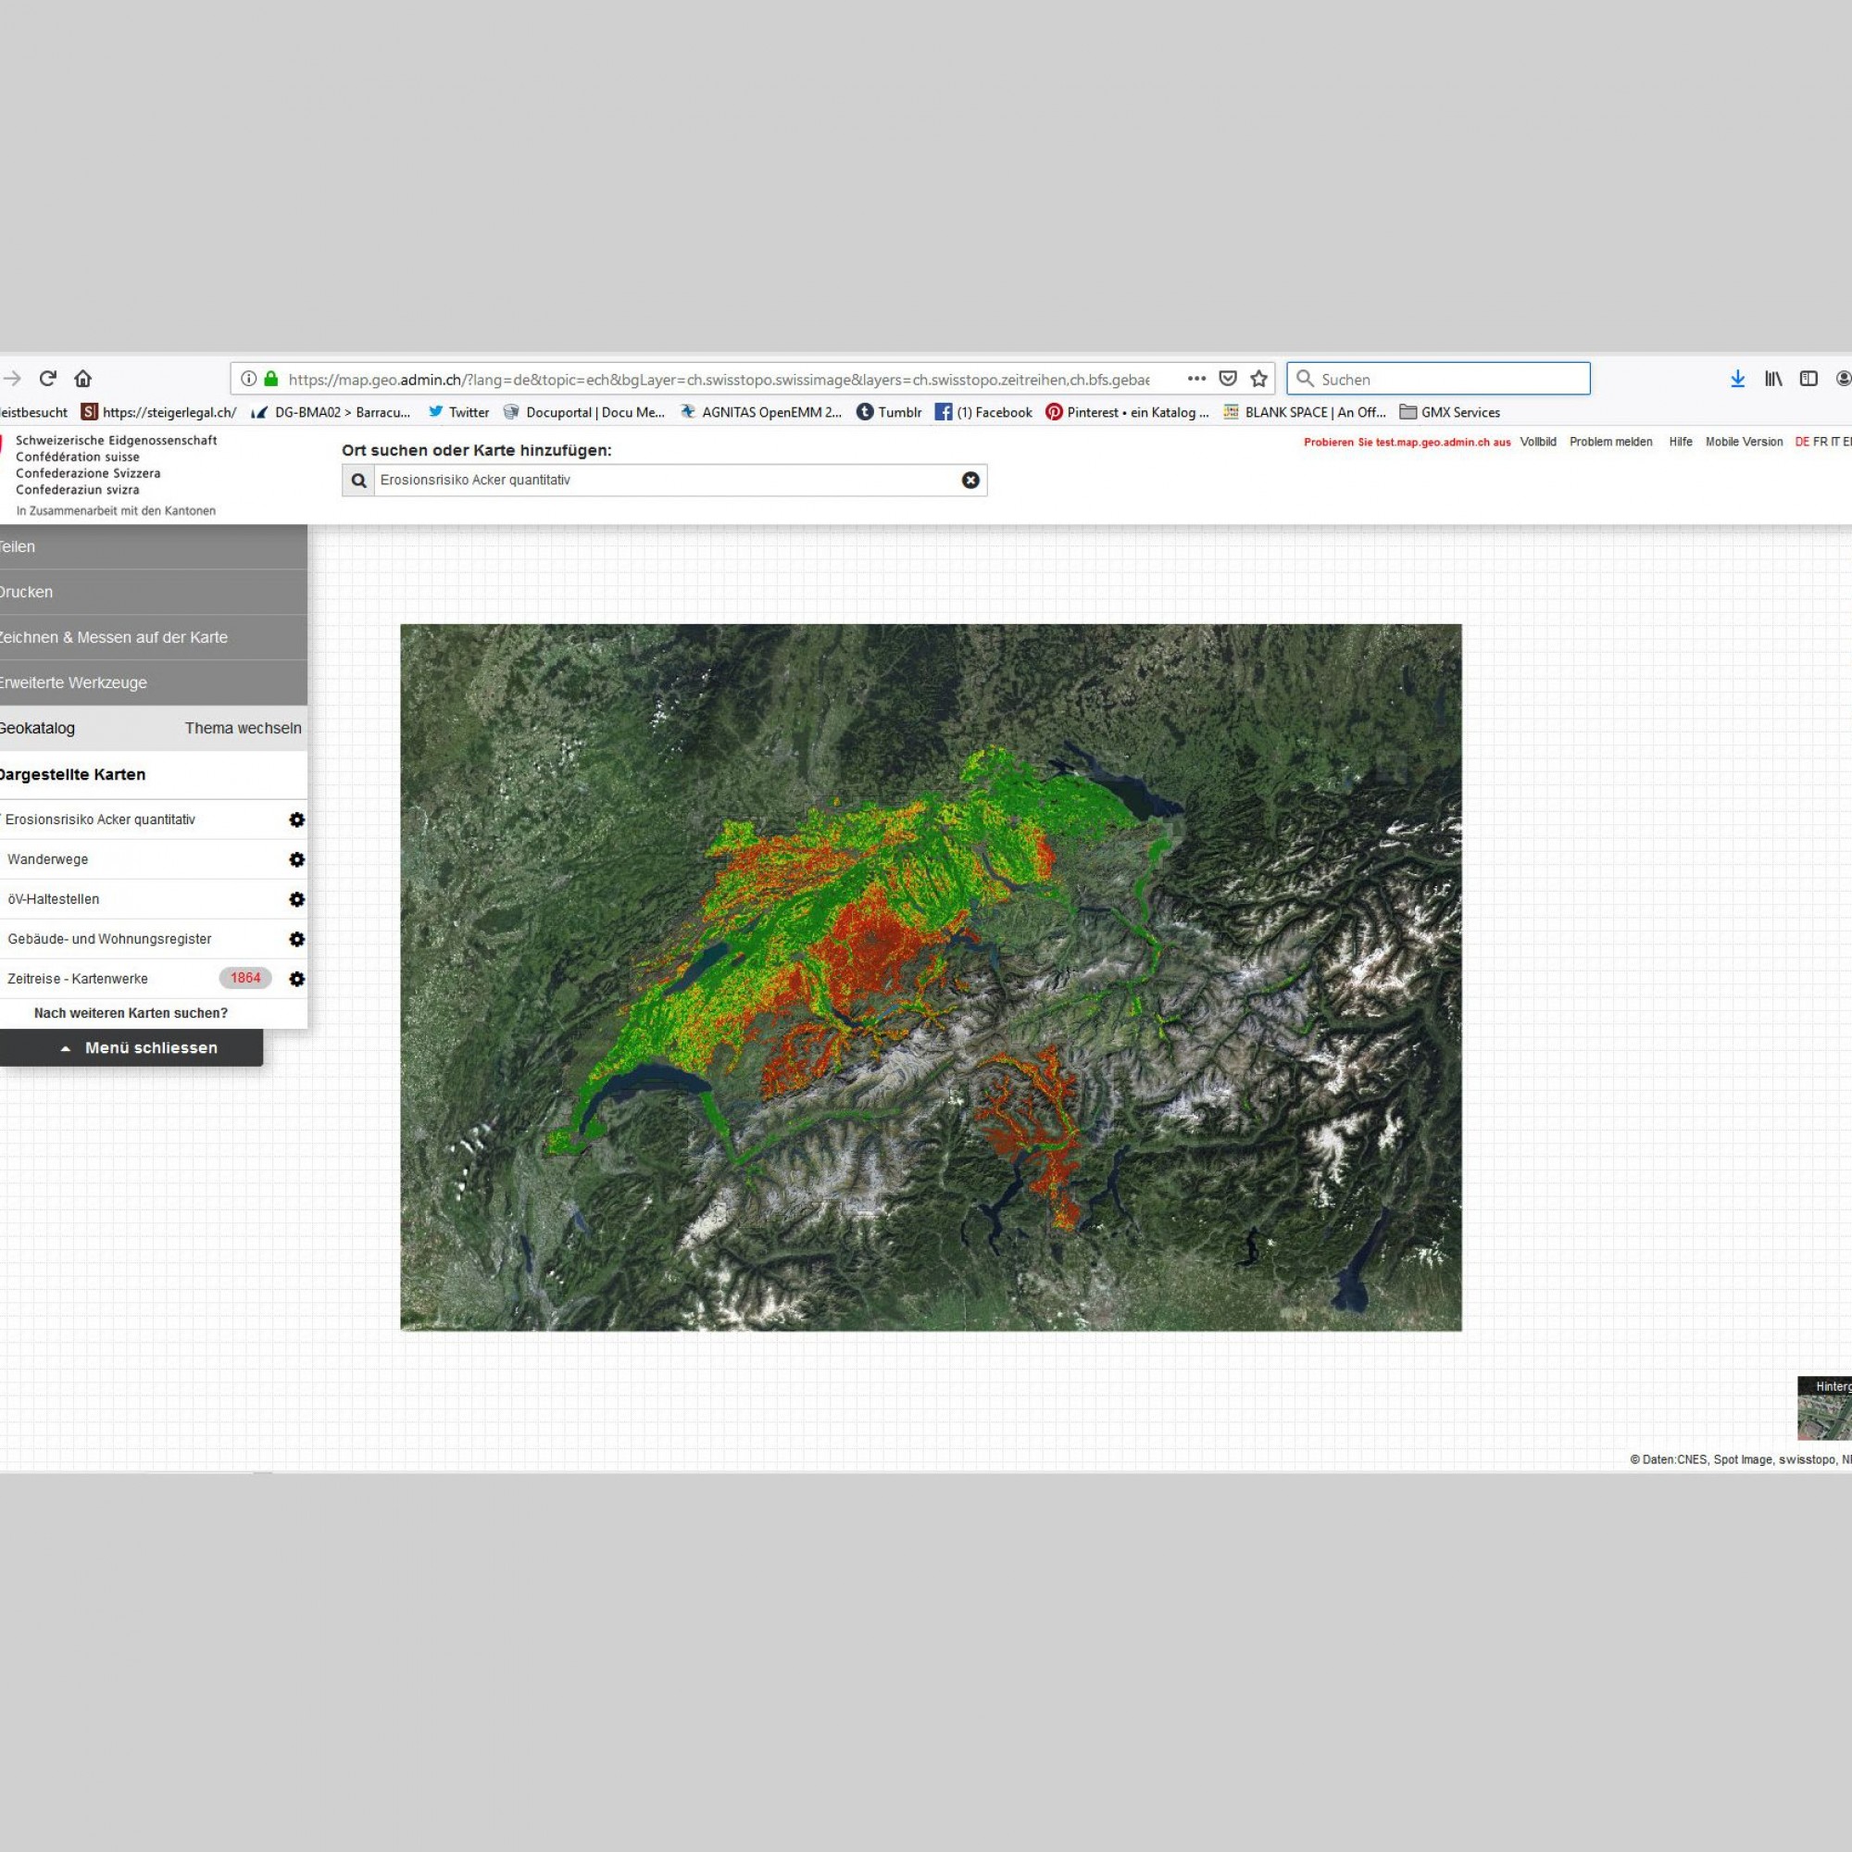Viewport: 1852px width, 1852px height.
Task: Show site information icon in address bar
Action: (x=248, y=379)
